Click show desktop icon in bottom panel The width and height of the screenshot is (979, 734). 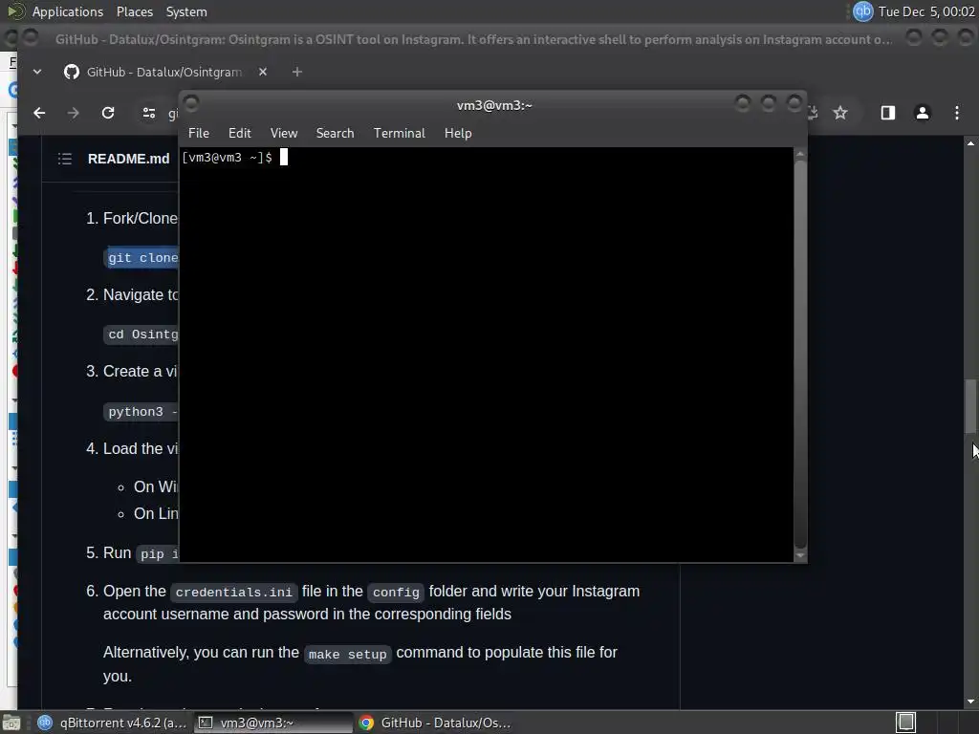tap(11, 723)
